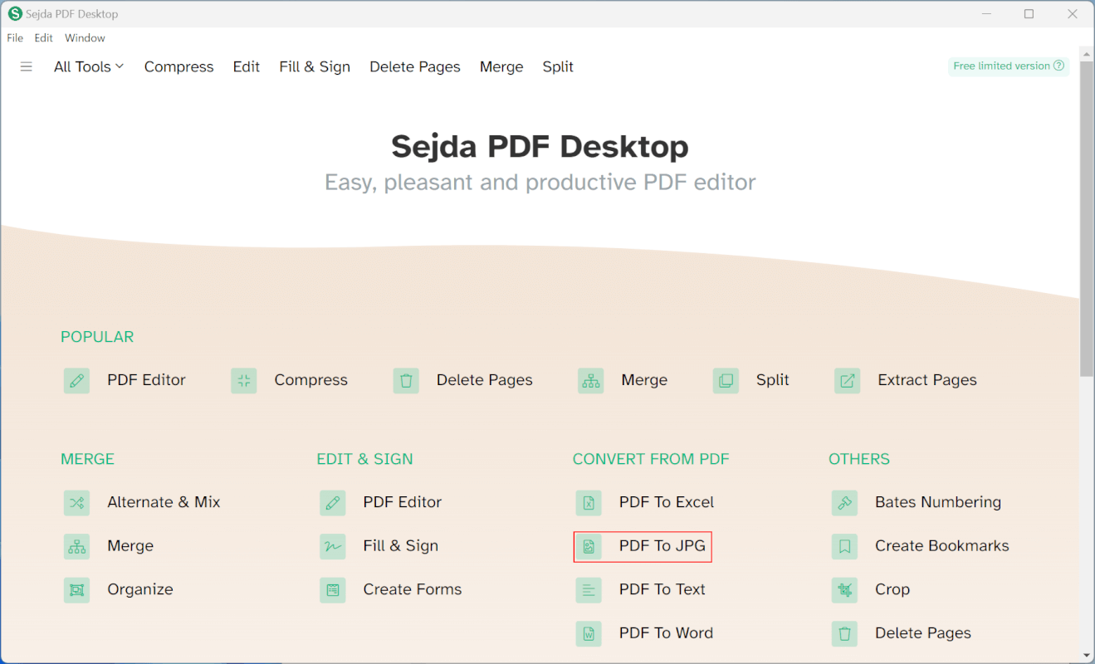Click the Delete Pages icon in Others
Screen dimensions: 1095x664
pyautogui.click(x=845, y=633)
